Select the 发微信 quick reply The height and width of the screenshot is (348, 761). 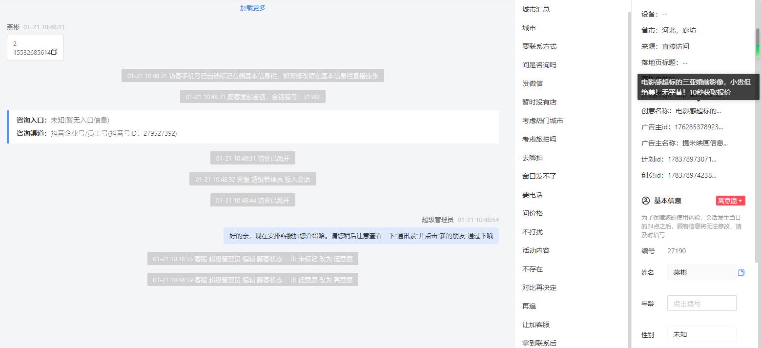[x=533, y=83]
